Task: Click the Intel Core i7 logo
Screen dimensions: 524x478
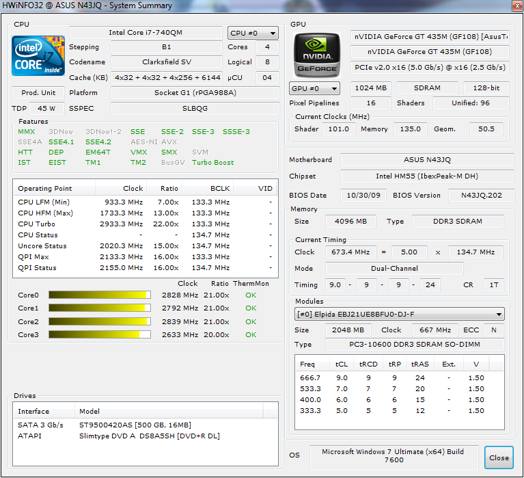Action: (x=38, y=55)
